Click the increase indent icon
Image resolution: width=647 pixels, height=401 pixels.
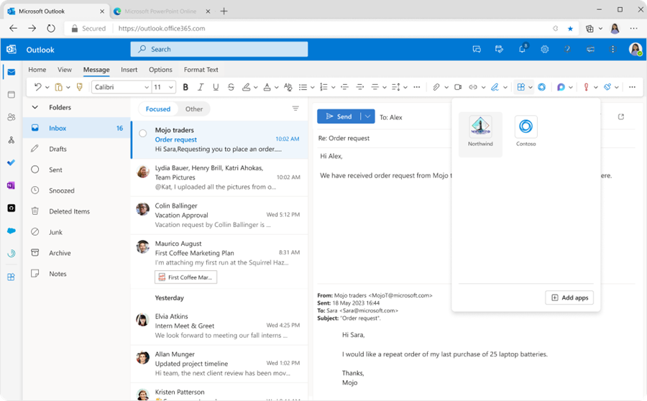click(360, 87)
